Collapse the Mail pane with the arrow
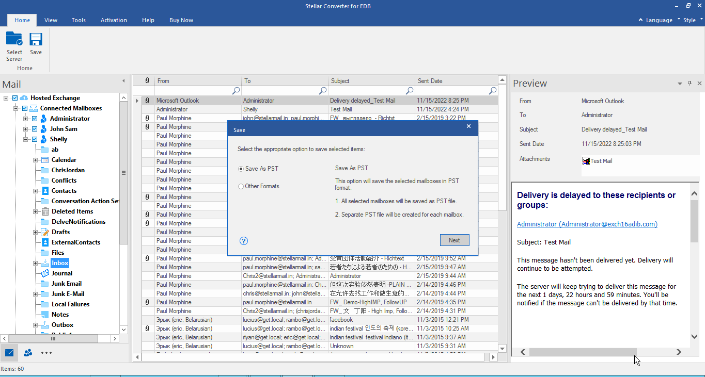This screenshot has height=377, width=705. pyautogui.click(x=123, y=81)
